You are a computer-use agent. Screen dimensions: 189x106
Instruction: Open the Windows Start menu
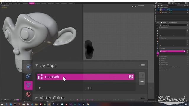[x=2, y=104]
